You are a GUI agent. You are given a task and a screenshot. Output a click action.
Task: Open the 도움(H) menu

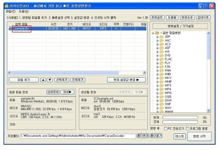click(x=24, y=11)
